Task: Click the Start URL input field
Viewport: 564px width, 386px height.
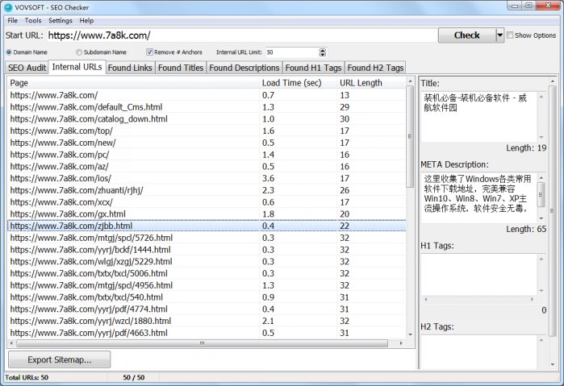Action: [241, 35]
